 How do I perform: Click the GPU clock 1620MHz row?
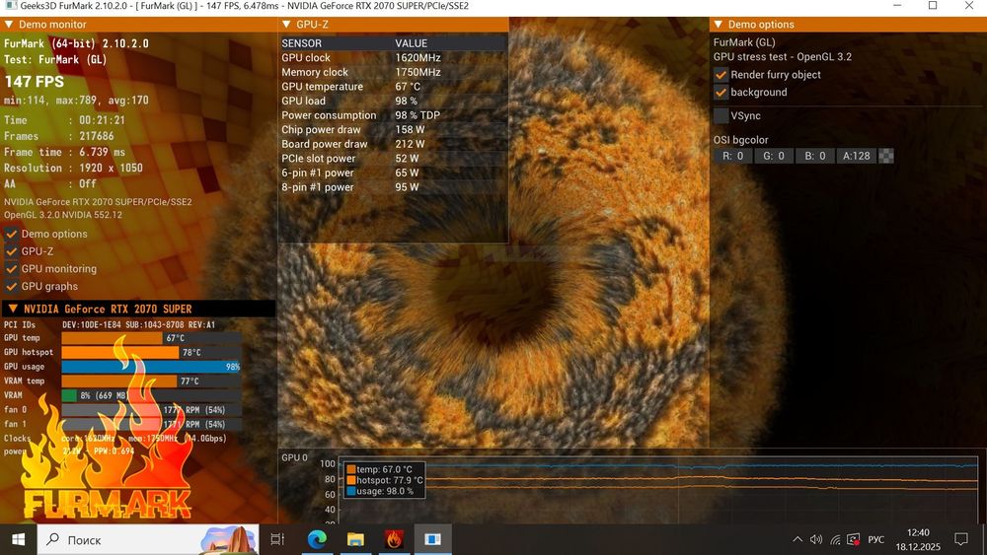pyautogui.click(x=393, y=58)
